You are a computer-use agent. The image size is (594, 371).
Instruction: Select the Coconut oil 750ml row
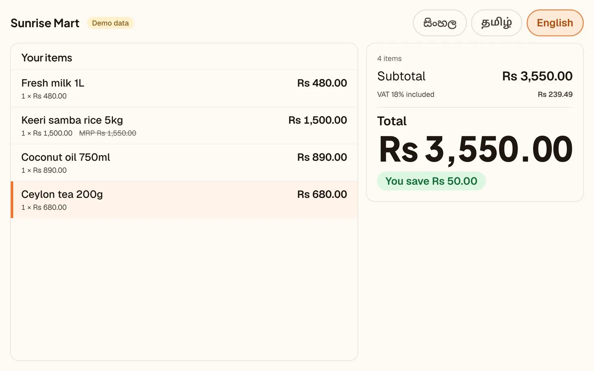click(184, 163)
